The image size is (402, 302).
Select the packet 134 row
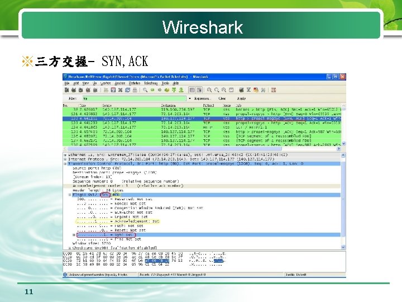(x=202, y=128)
